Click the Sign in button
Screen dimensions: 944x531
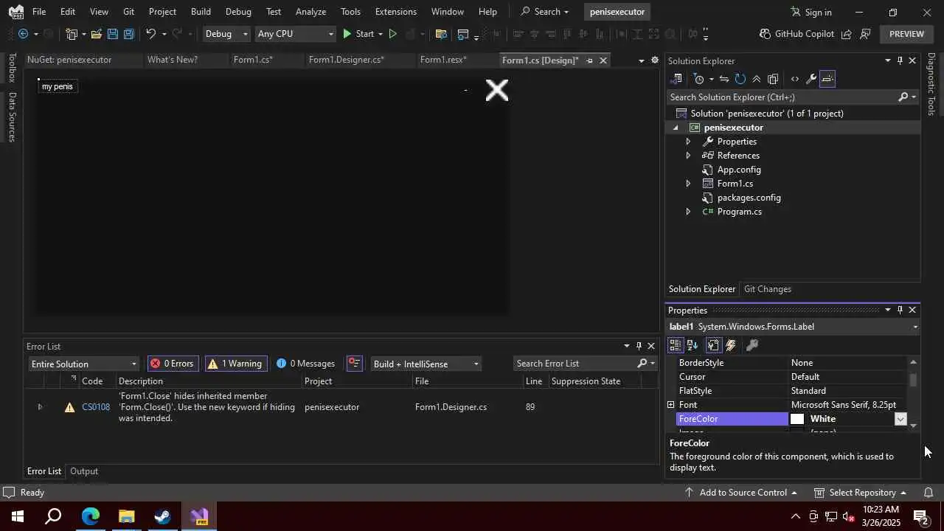coord(811,12)
